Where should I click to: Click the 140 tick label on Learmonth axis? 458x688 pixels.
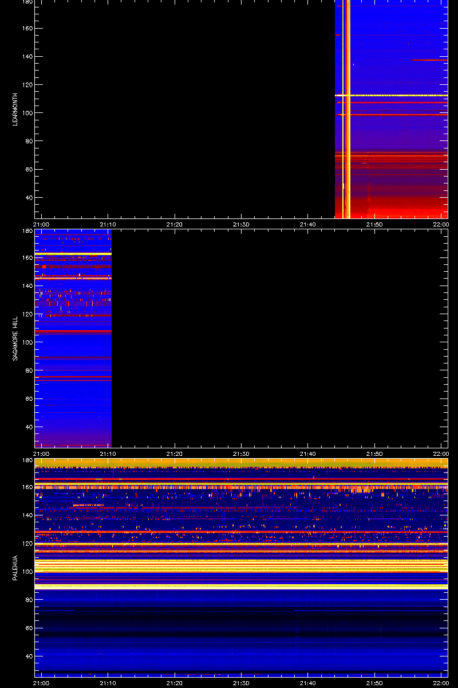26,57
